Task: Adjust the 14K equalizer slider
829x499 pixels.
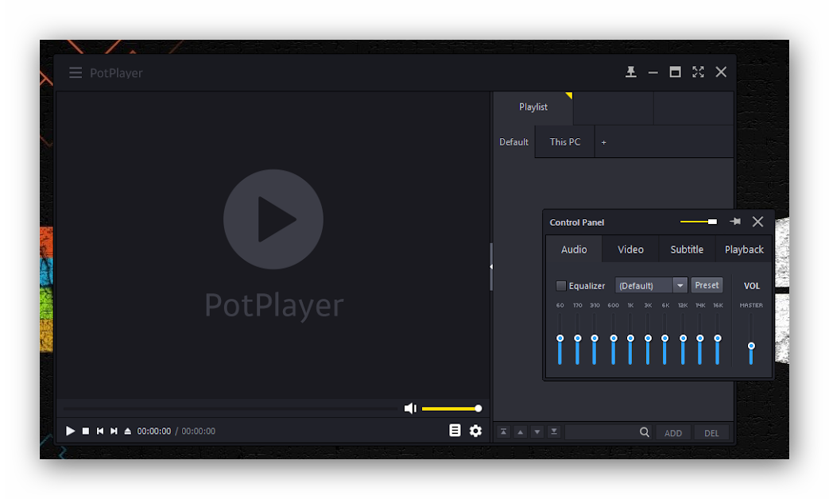Action: (700, 338)
